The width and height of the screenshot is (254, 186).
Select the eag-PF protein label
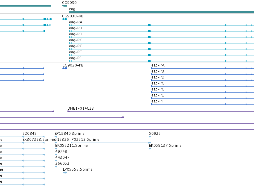point(158,102)
